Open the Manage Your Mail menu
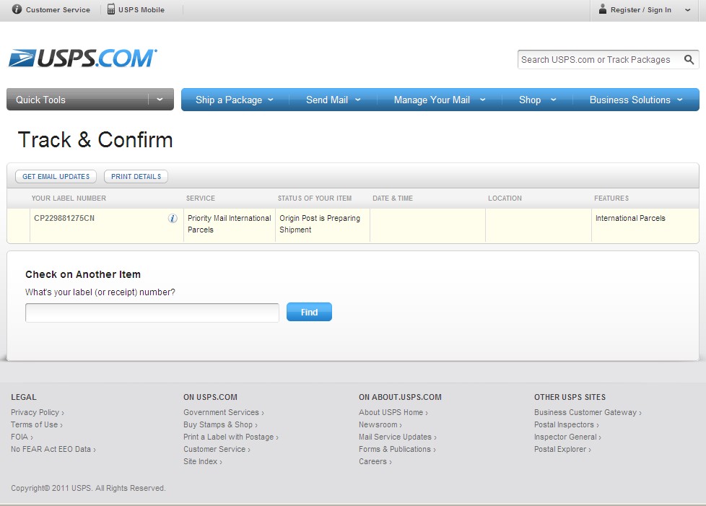 pyautogui.click(x=439, y=100)
